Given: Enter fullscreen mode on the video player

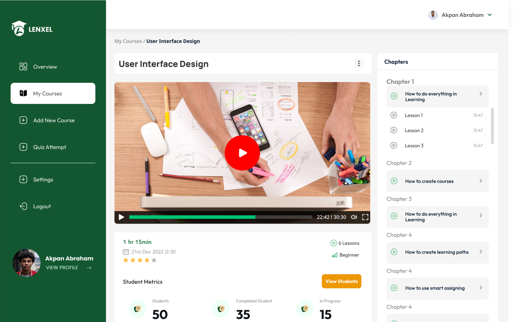Looking at the screenshot, I should (365, 217).
